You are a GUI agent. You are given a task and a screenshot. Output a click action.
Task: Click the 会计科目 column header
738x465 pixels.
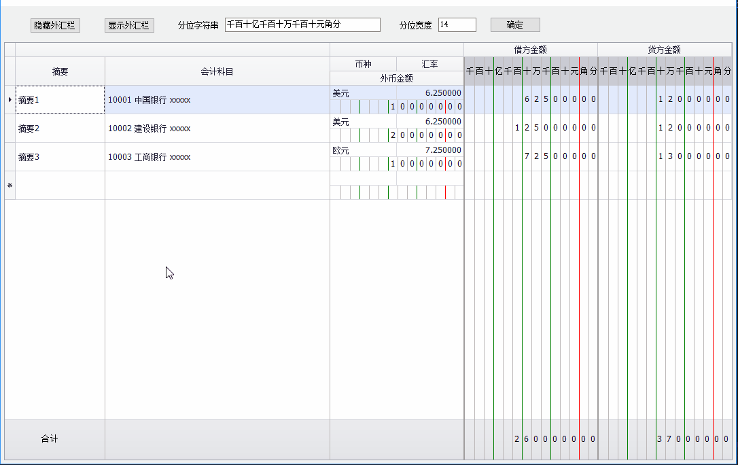click(x=217, y=71)
